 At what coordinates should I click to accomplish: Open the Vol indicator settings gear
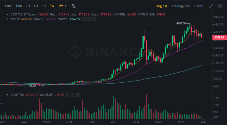[x=73, y=95]
